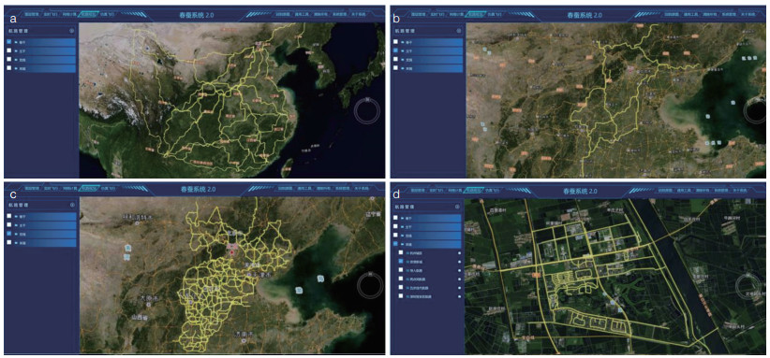Click the compass ring on panel c map
This screenshot has width=770, height=358.
click(369, 285)
